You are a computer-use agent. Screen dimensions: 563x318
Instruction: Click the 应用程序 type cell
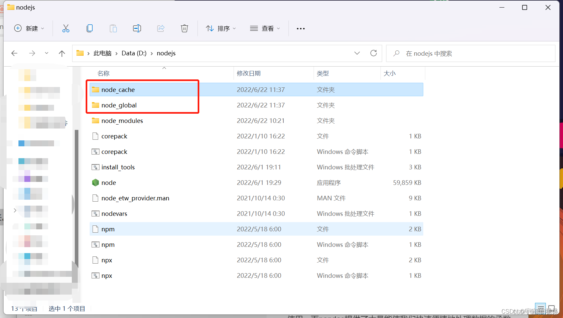coord(329,183)
